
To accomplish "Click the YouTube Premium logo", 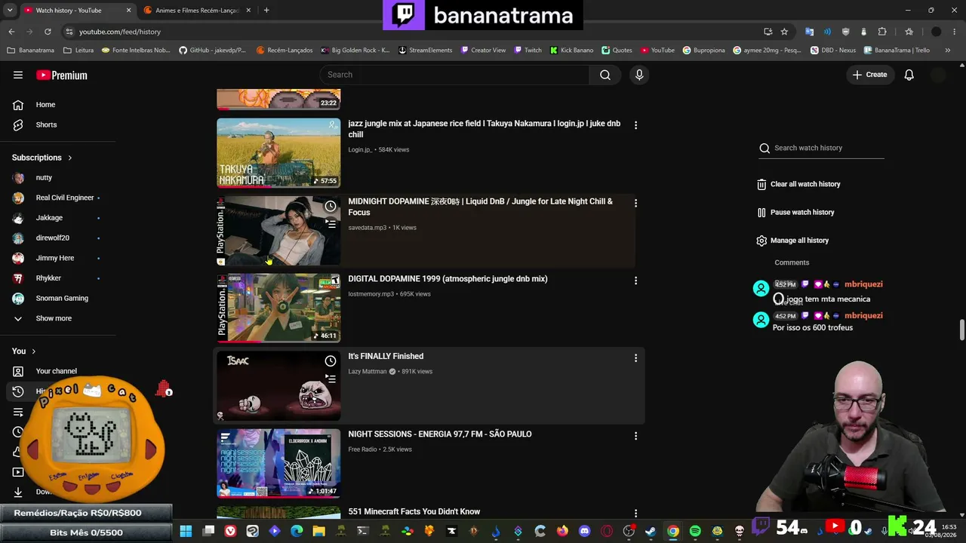I will (x=62, y=75).
